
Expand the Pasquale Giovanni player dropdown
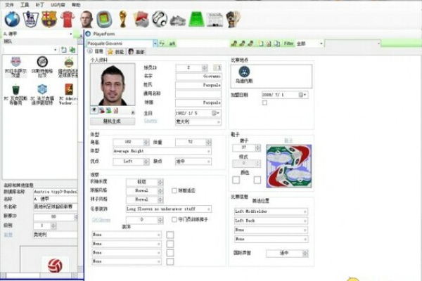[155, 44]
